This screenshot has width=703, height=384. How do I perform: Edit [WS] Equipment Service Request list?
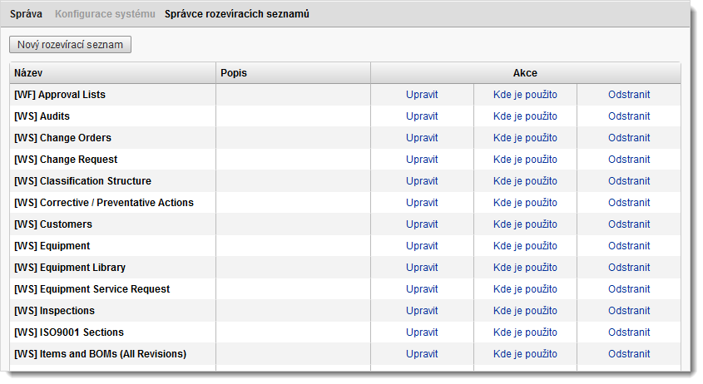click(x=422, y=289)
